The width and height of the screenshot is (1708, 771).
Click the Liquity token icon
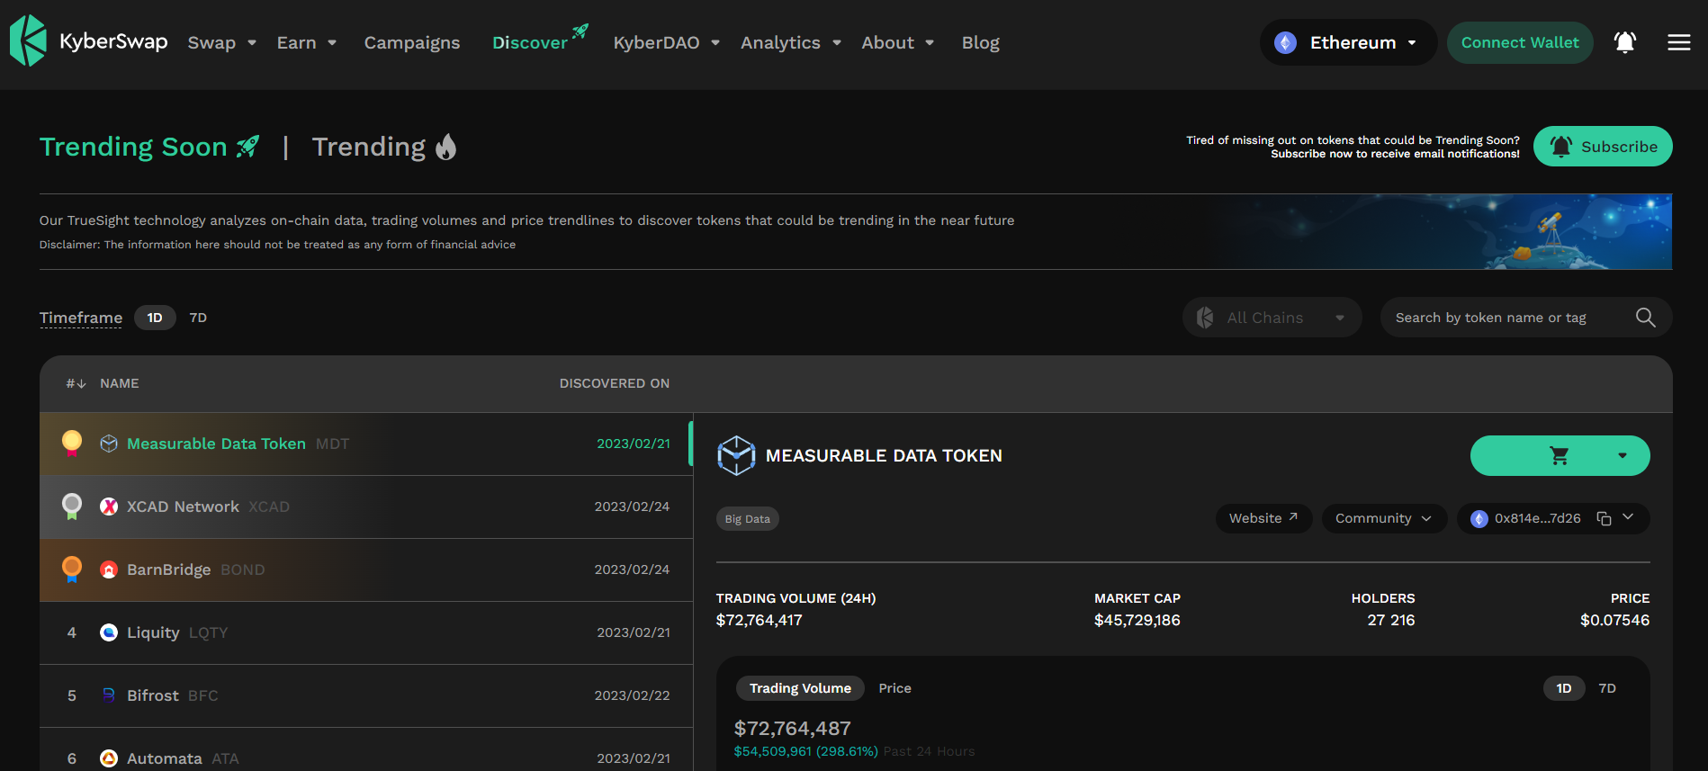click(x=109, y=632)
